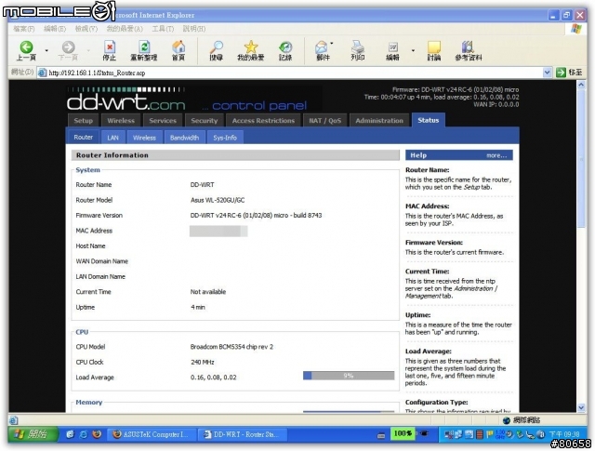Open the Services tab

(x=163, y=120)
